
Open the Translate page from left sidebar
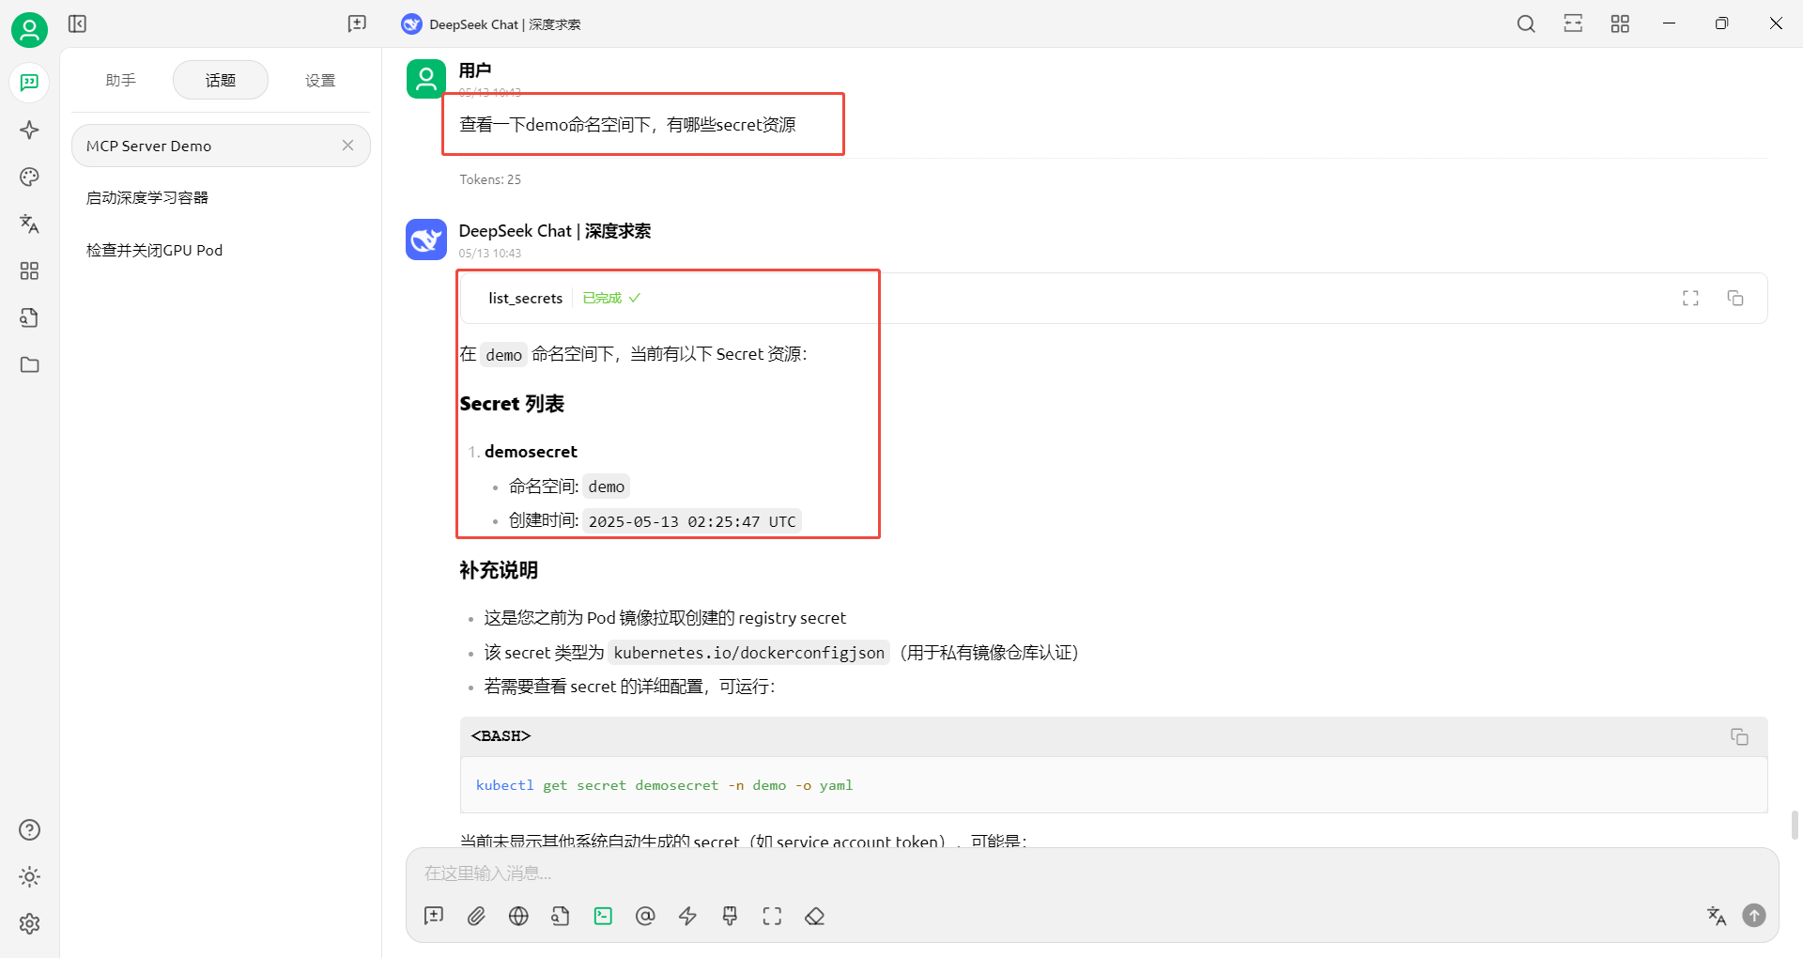click(x=29, y=224)
